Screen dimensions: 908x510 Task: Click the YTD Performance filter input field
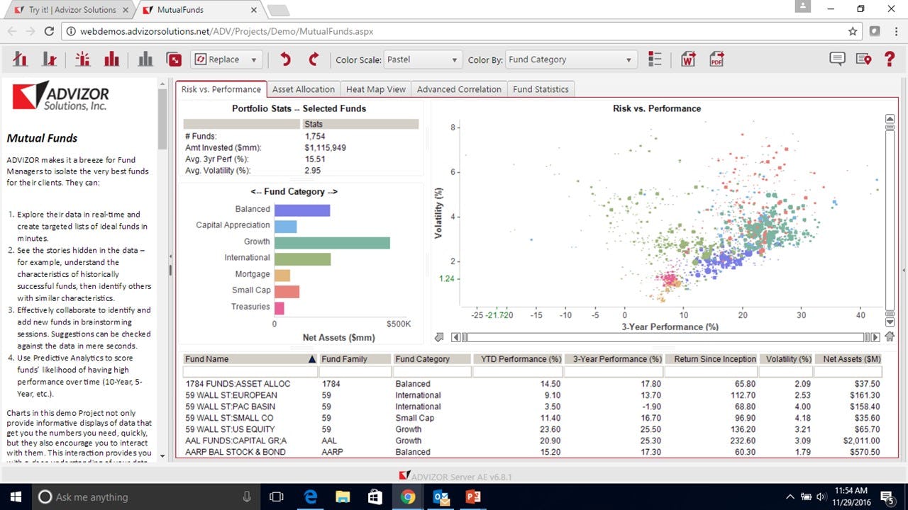coord(518,370)
